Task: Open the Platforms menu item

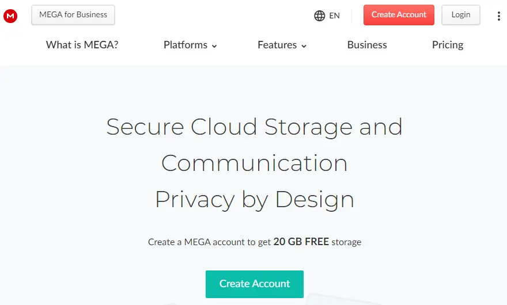Action: [x=185, y=45]
